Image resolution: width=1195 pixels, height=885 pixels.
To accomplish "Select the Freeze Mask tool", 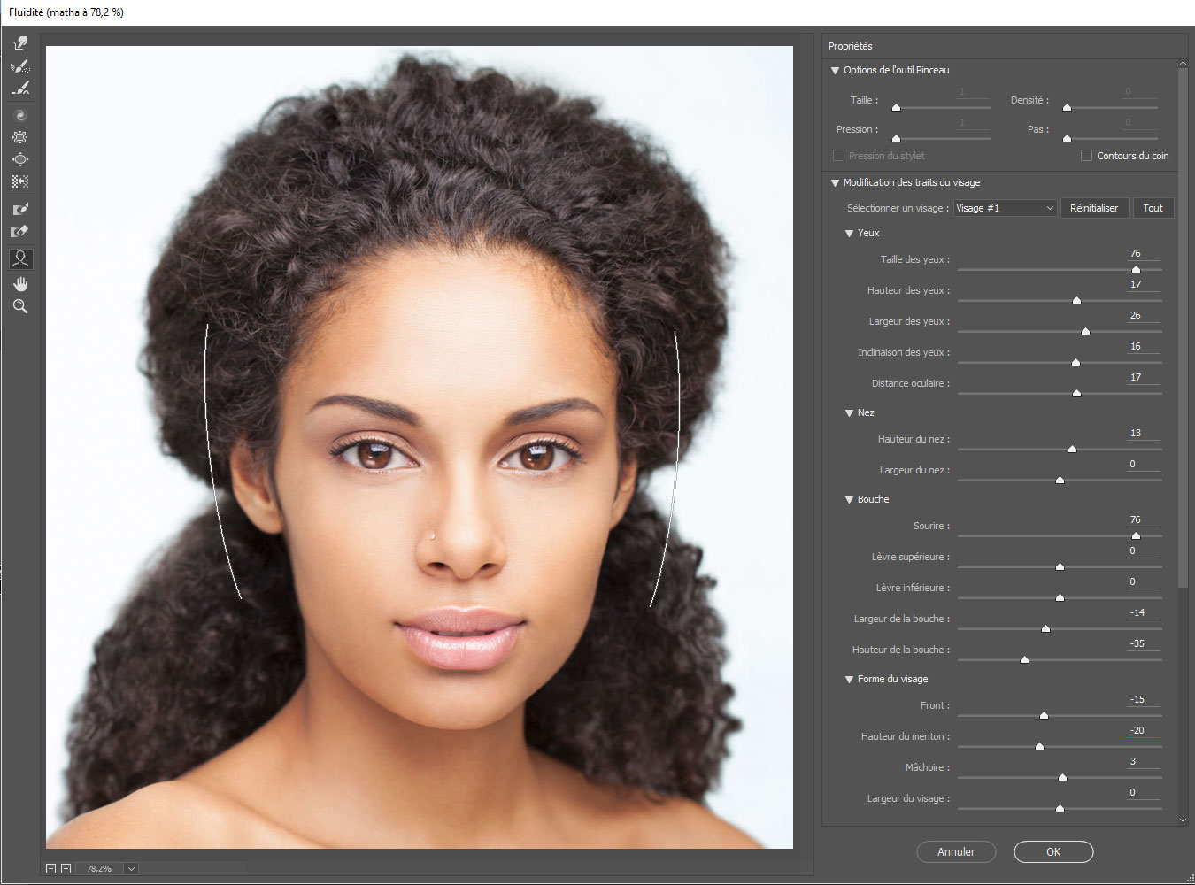I will 19,210.
